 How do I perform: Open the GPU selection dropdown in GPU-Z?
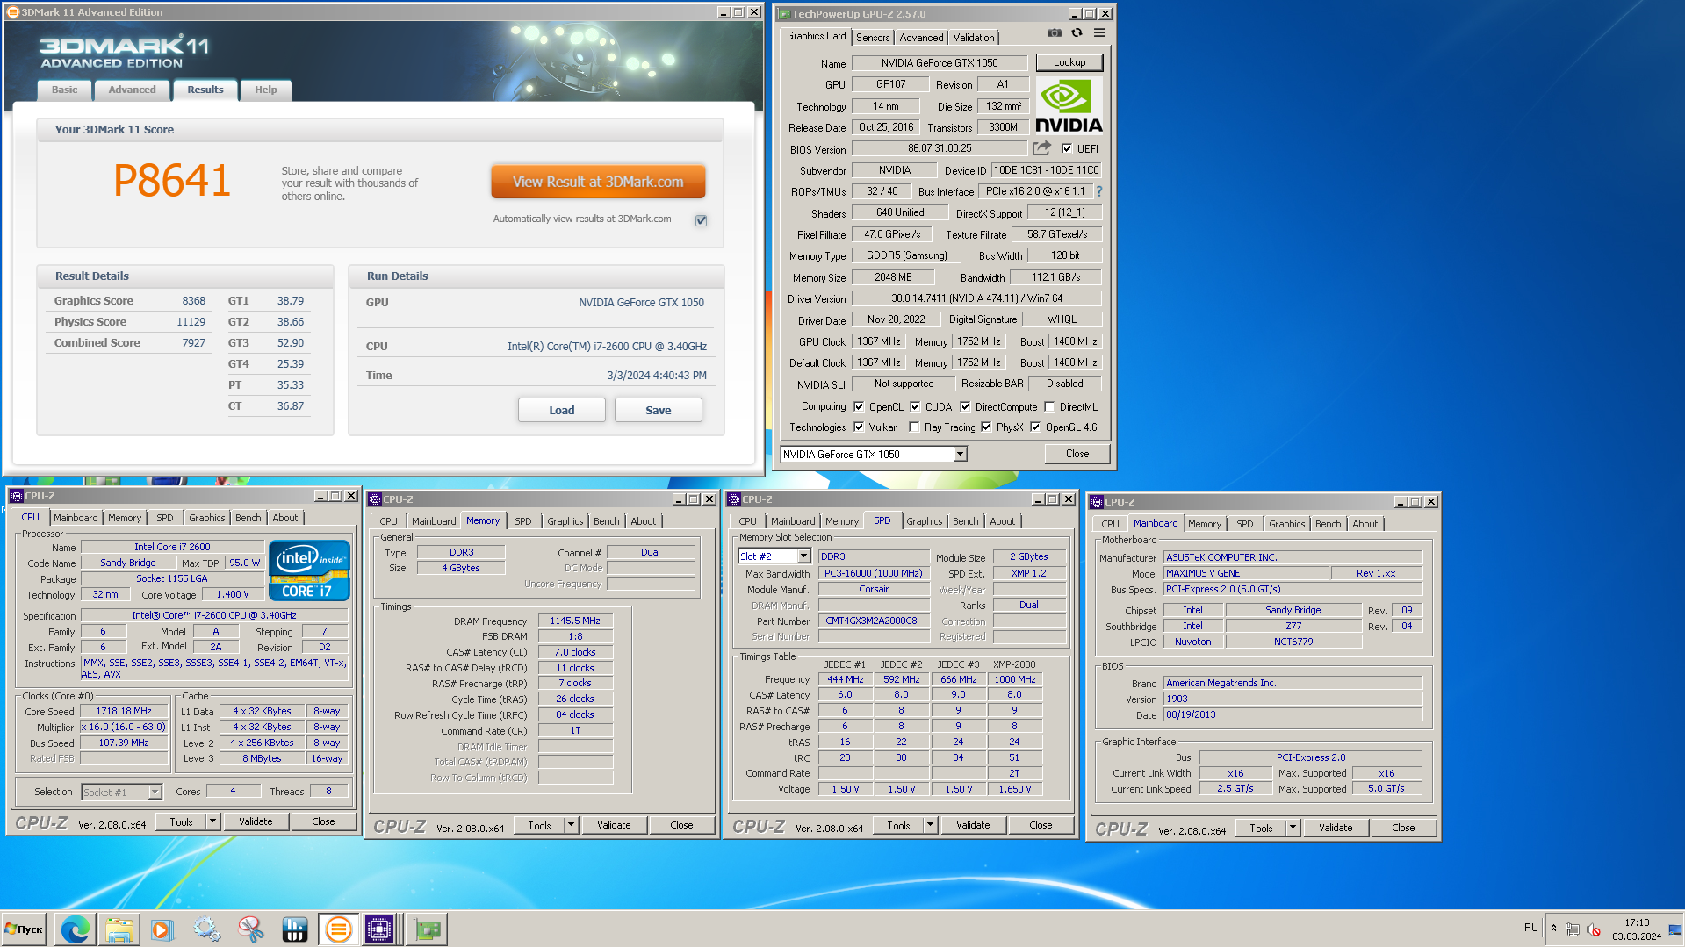[960, 455]
